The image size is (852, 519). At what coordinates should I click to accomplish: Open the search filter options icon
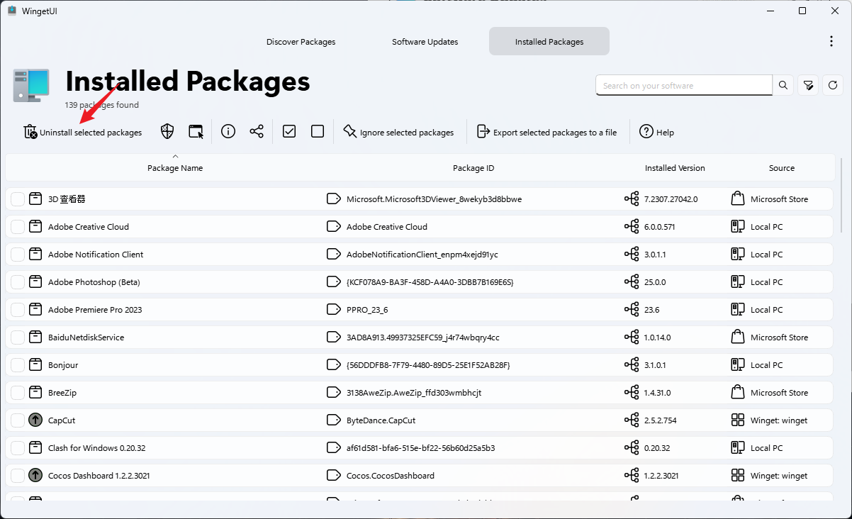[x=808, y=85]
